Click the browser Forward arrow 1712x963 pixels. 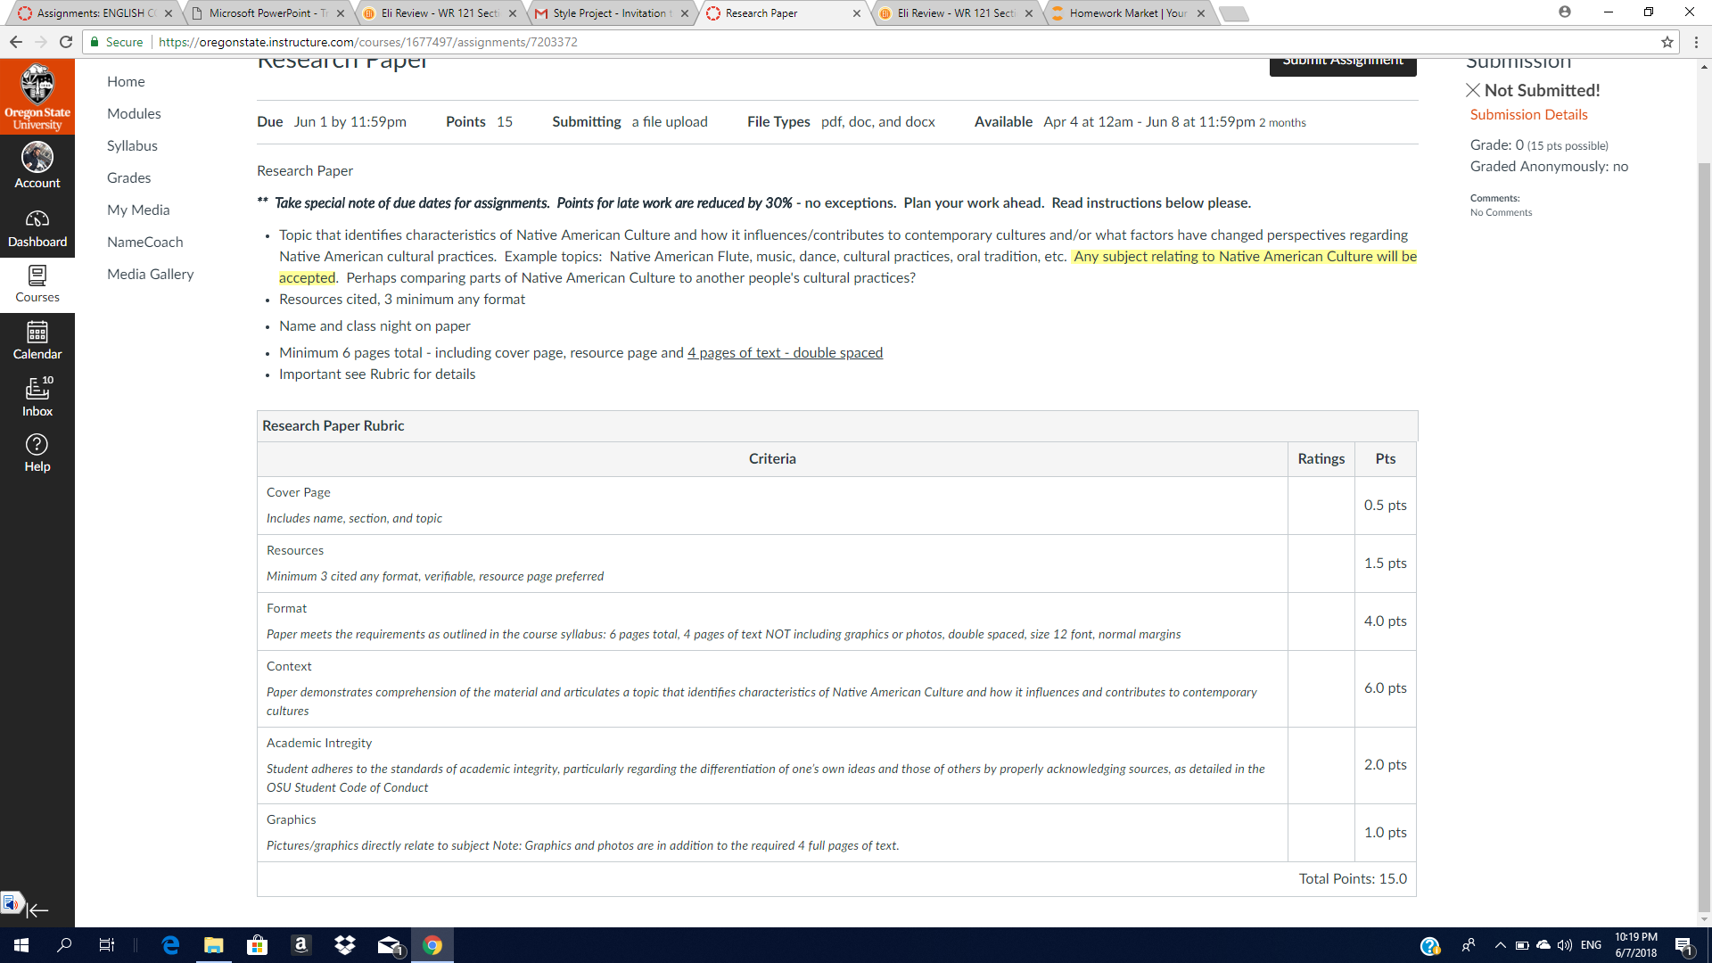click(x=41, y=42)
